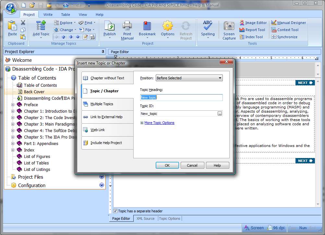Screen dimensions: 325x235
Task: Open the Position dropdown 'Before Selected'
Action: point(189,78)
